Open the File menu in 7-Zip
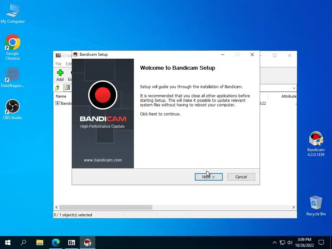The height and width of the screenshot is (249, 332). tap(58, 64)
